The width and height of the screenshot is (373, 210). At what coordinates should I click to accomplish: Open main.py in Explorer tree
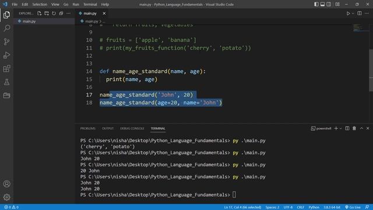pos(44,21)
